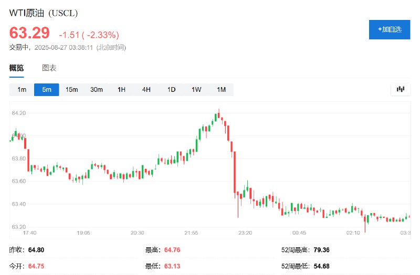
Task: Select the 1W interval
Action: tap(196, 90)
